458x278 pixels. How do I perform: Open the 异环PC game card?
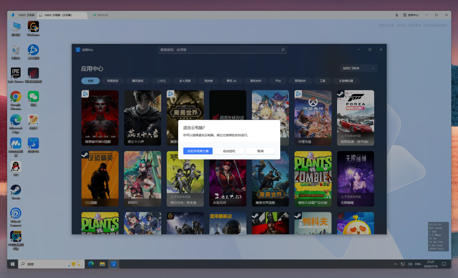[143, 179]
